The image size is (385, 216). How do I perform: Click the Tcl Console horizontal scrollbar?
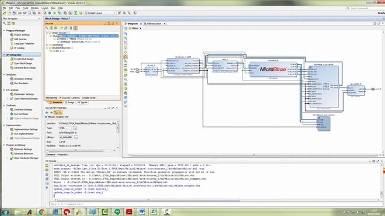(x=149, y=200)
